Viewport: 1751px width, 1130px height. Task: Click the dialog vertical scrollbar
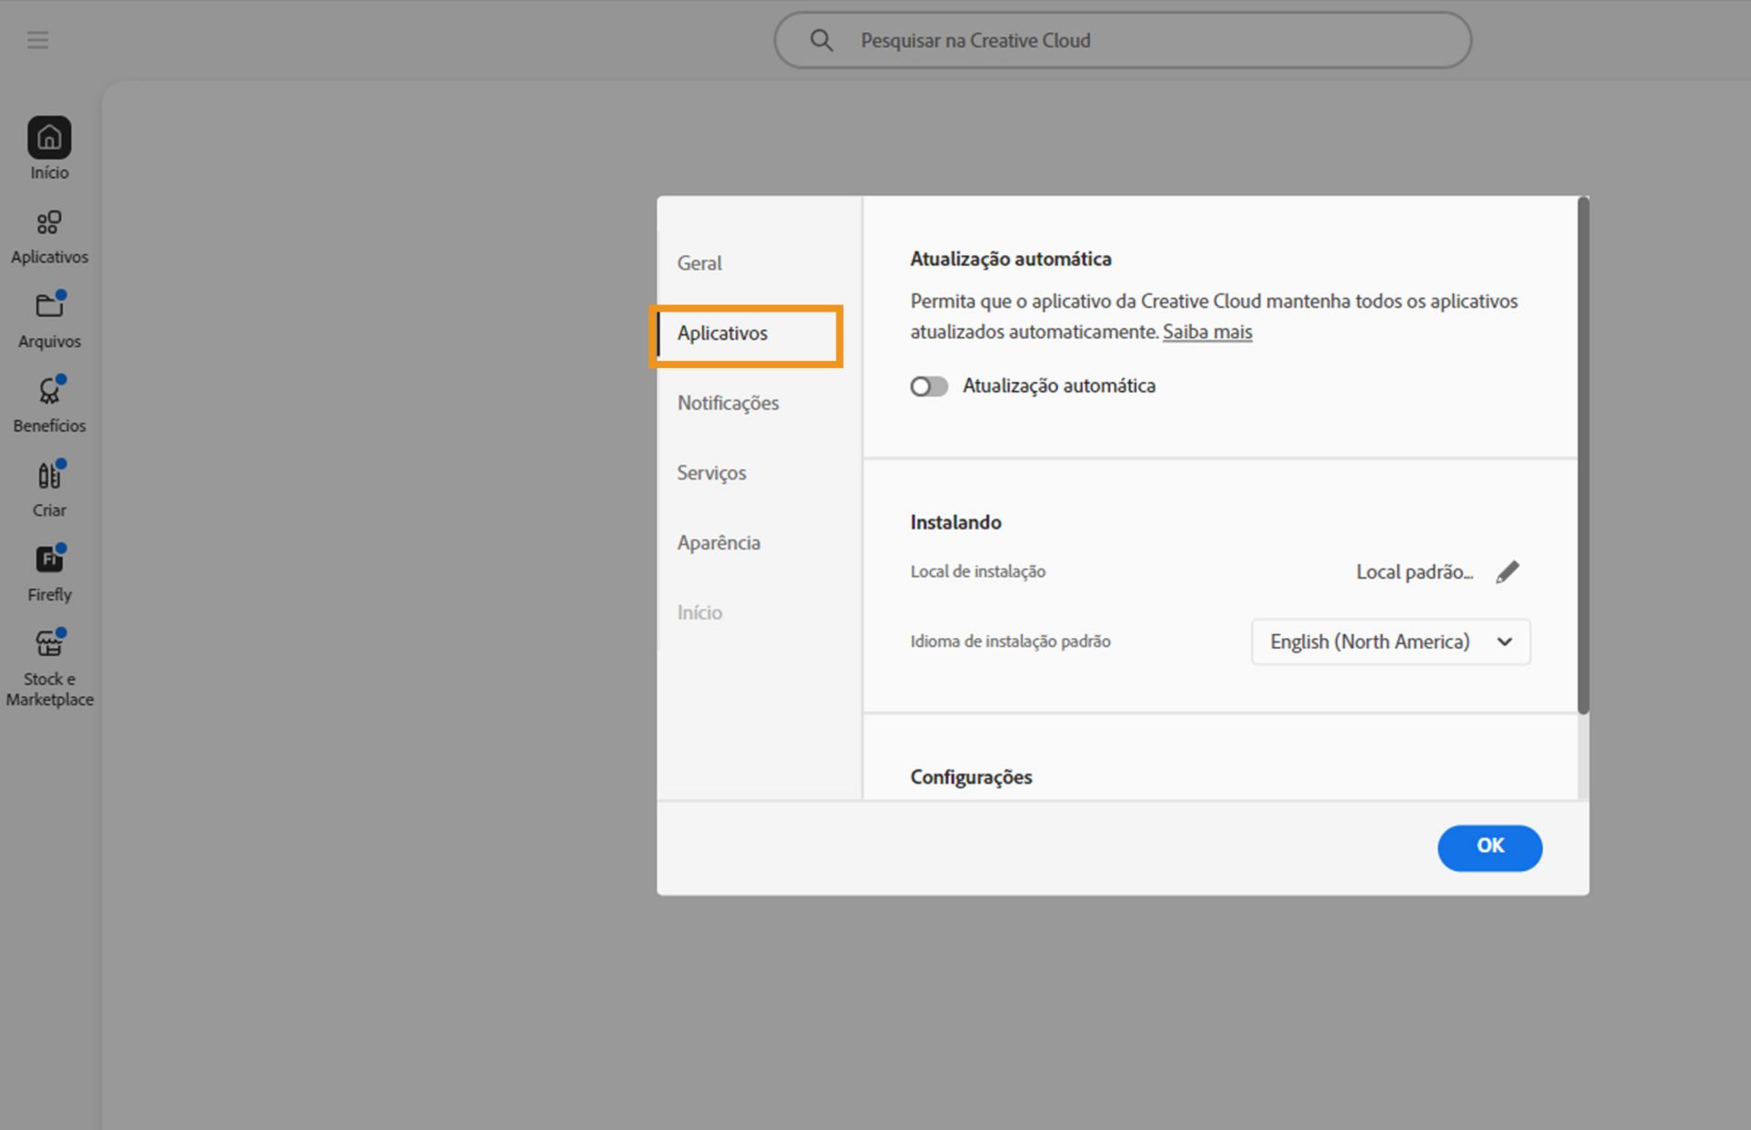point(1583,456)
